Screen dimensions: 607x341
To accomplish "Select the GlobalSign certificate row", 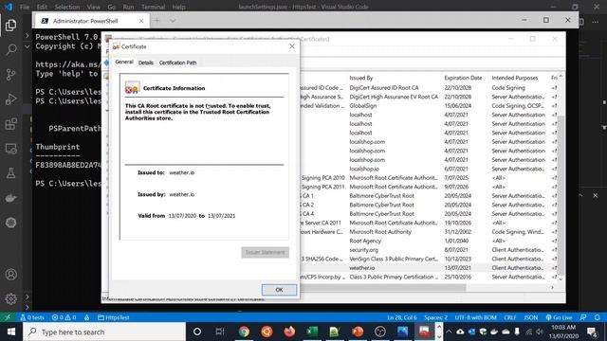I will point(428,106).
